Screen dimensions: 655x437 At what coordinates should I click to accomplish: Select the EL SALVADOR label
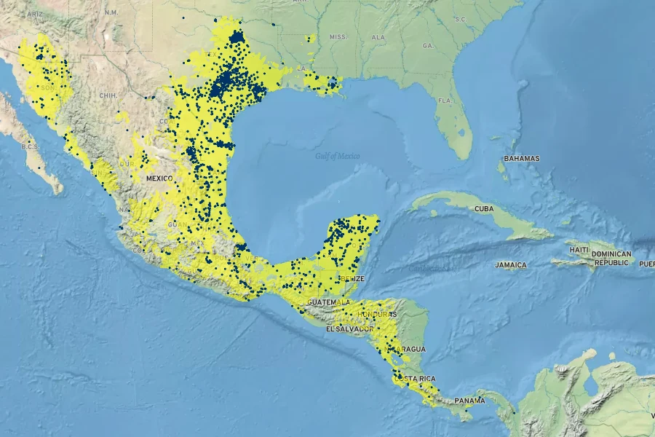pyautogui.click(x=349, y=329)
